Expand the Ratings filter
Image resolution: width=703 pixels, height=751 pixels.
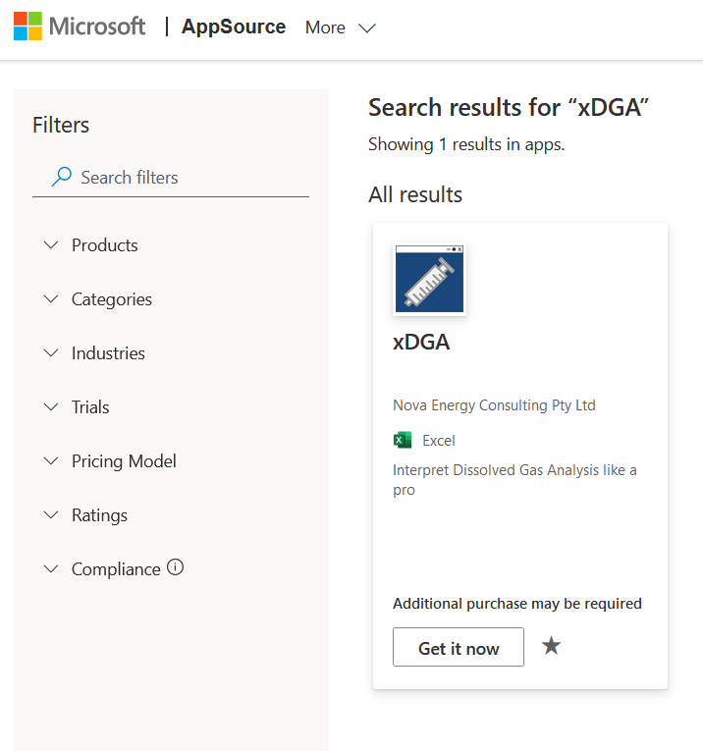(x=99, y=515)
